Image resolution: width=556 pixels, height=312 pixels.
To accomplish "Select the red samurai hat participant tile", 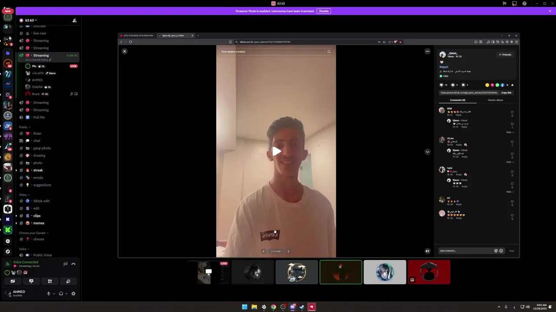I will (429, 272).
